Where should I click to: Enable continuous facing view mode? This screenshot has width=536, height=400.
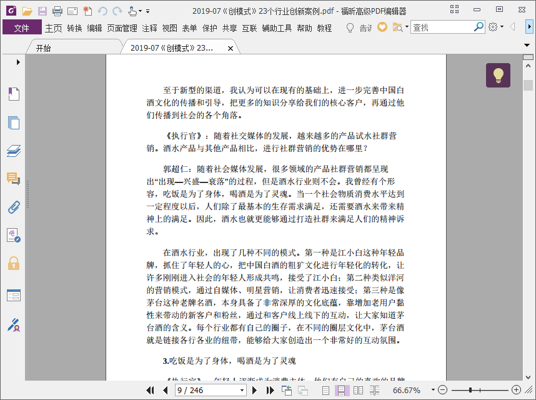coord(374,390)
